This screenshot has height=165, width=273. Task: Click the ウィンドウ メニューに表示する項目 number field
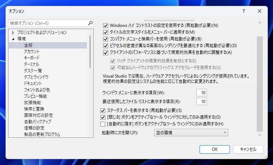[x=202, y=92]
